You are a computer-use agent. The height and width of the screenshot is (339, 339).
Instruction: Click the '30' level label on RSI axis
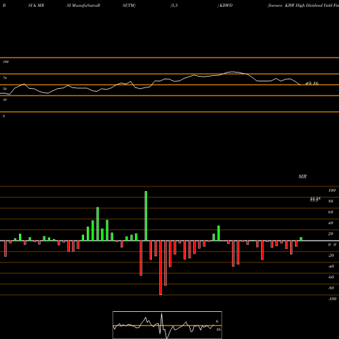coord(5,100)
